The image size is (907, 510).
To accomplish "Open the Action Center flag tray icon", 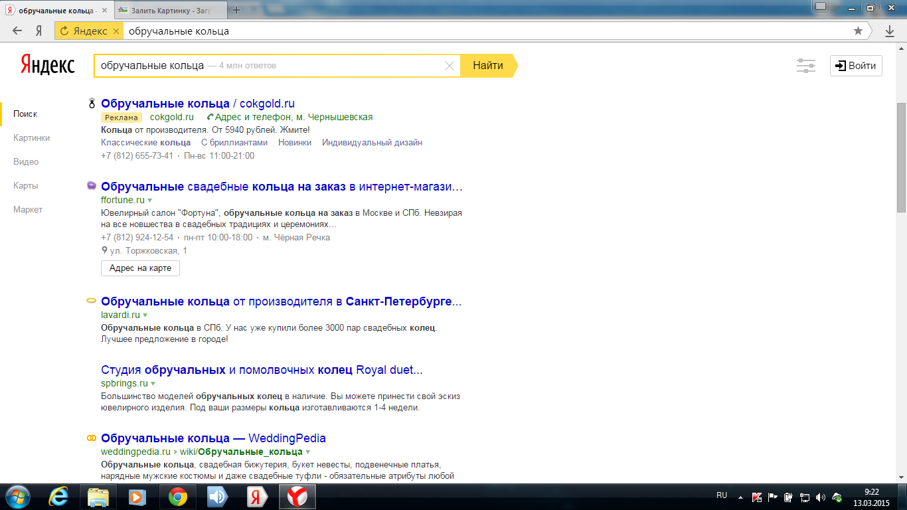I will coord(773,497).
